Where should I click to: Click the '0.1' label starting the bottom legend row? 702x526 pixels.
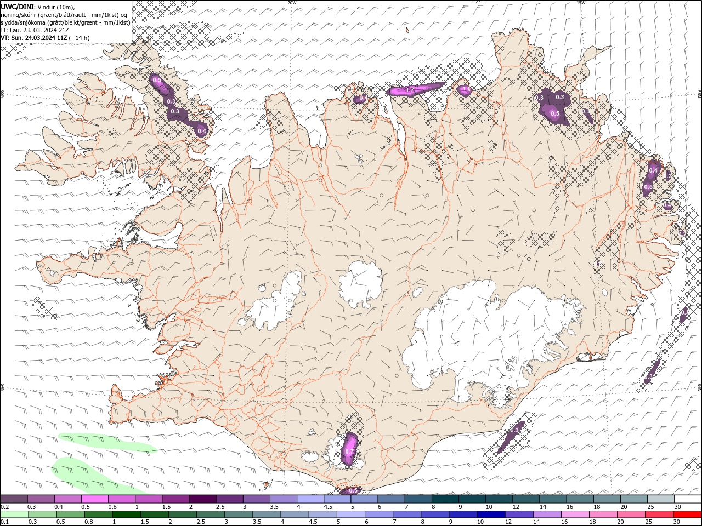(x=4, y=522)
